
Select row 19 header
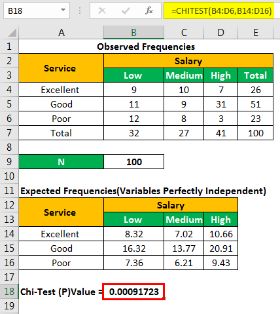[9, 306]
